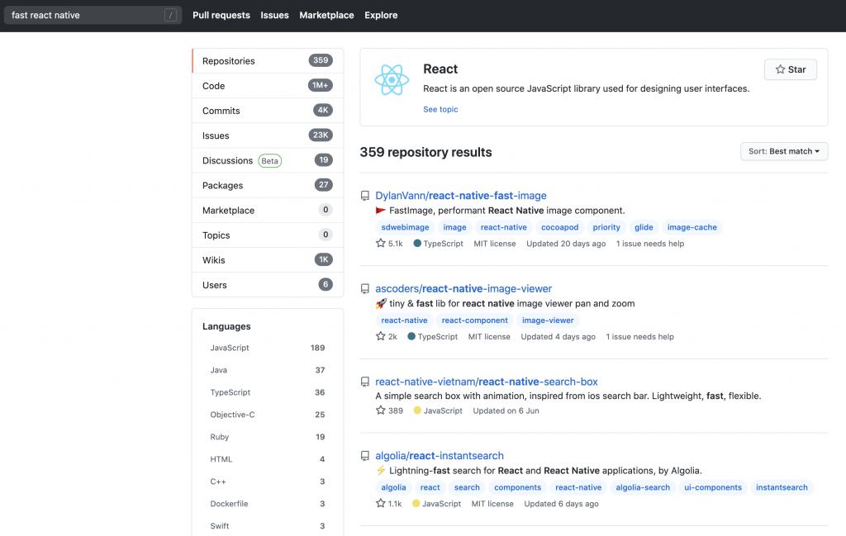
Task: Filter by Objective-C language
Action: tap(268, 415)
